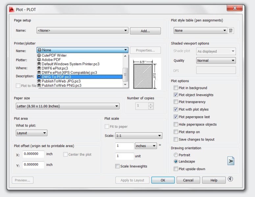The height and width of the screenshot is (197, 255).
Task: Open the Paper size dropdown
Action: [x=67, y=106]
